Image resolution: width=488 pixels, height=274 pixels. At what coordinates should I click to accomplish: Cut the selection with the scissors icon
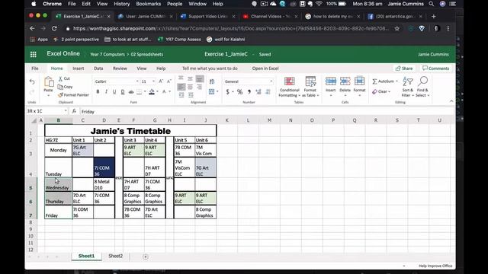click(64, 78)
